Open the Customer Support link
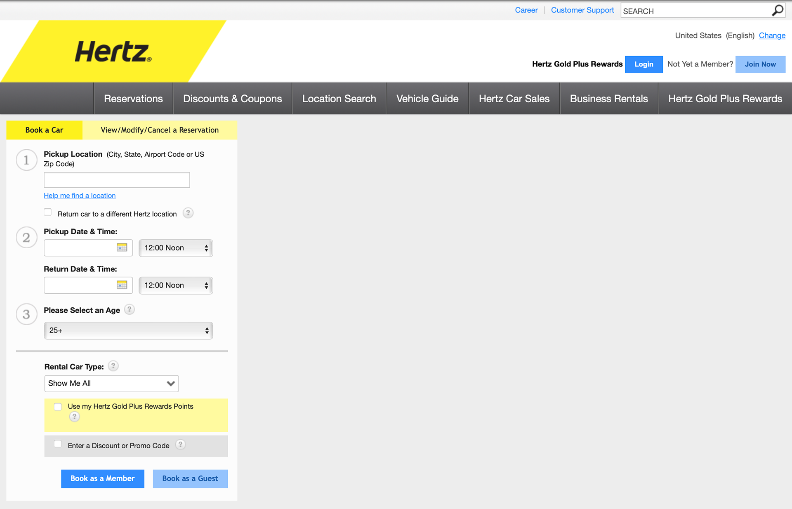 click(582, 10)
